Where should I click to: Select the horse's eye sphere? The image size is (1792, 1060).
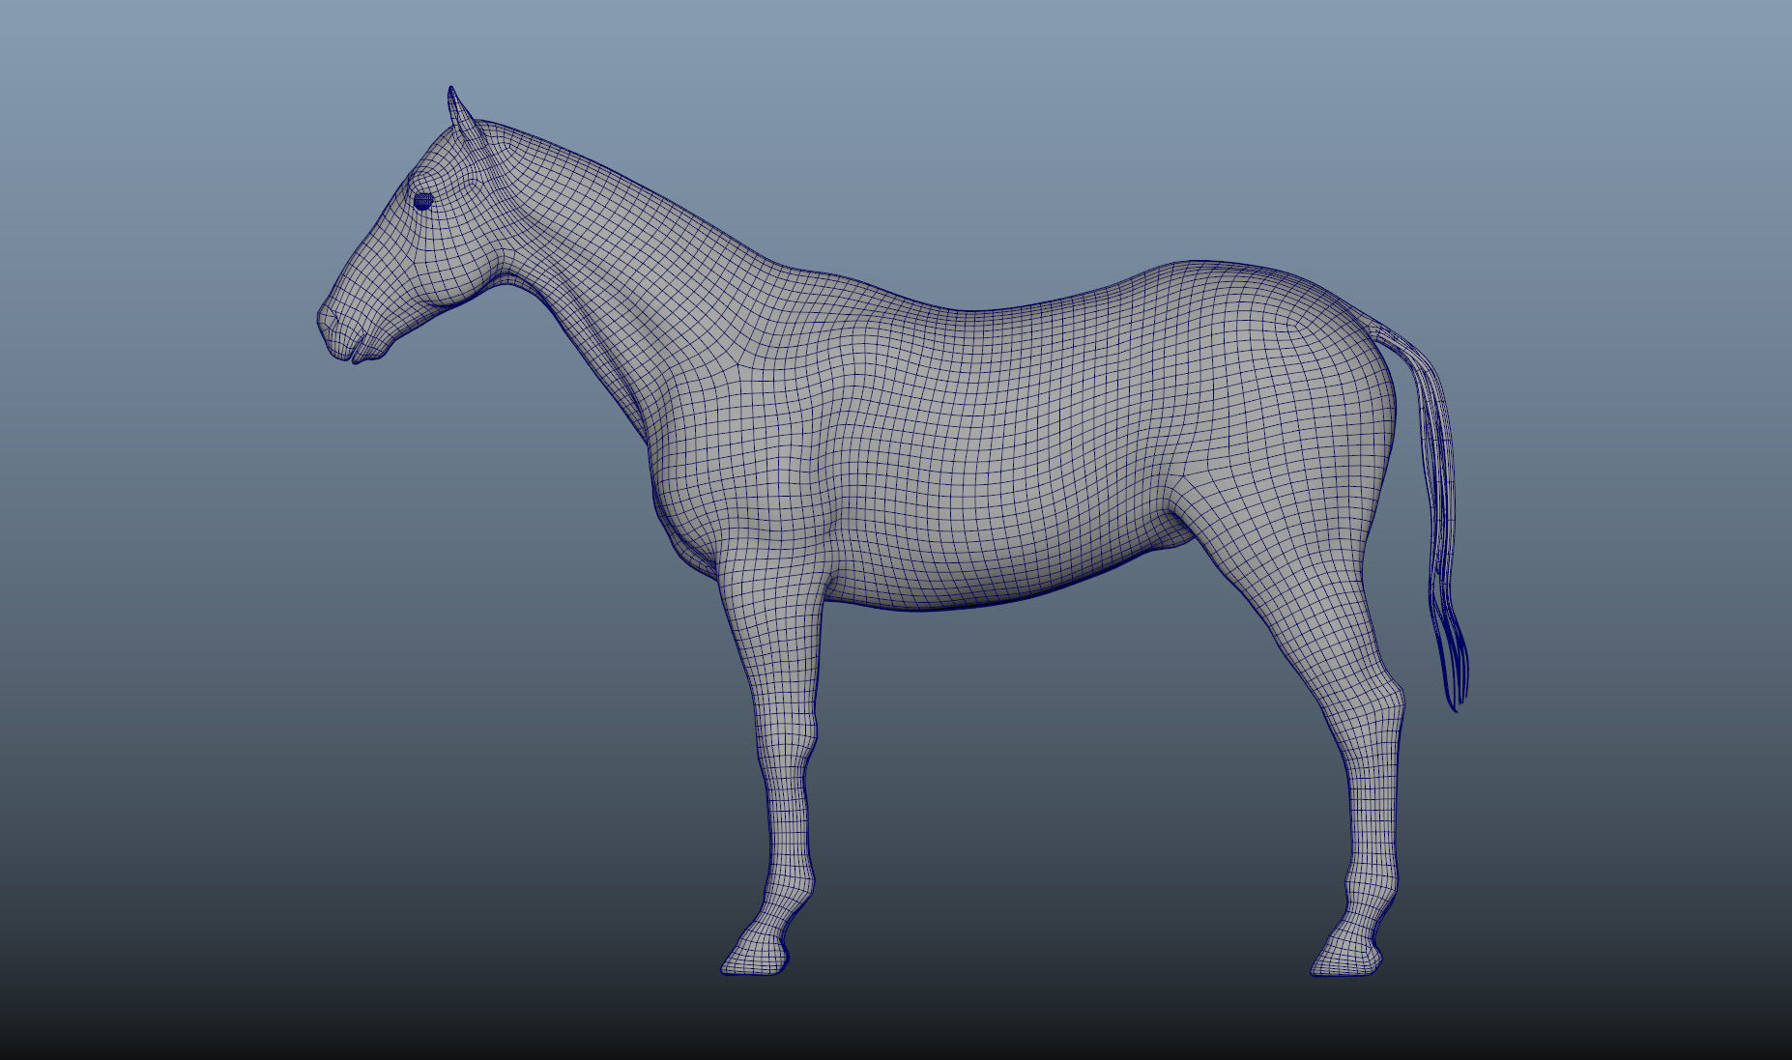point(422,201)
